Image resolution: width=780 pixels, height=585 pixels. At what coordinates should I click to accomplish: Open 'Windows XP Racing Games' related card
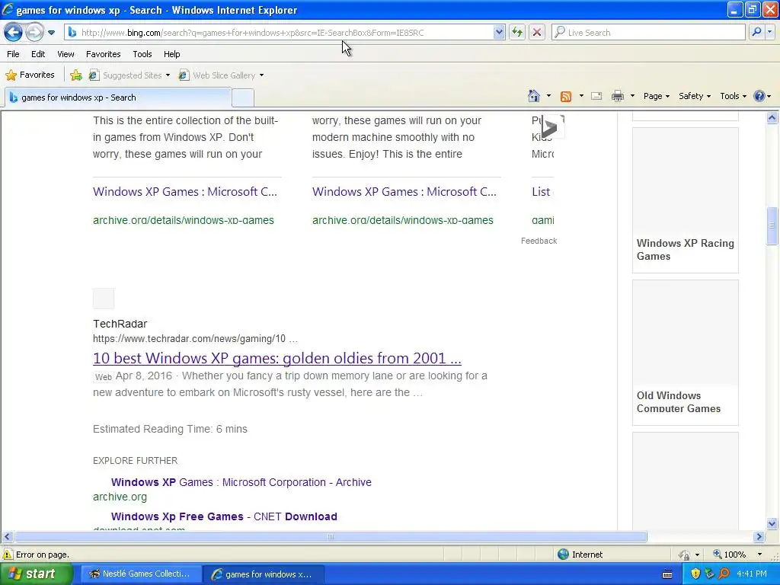(x=685, y=200)
